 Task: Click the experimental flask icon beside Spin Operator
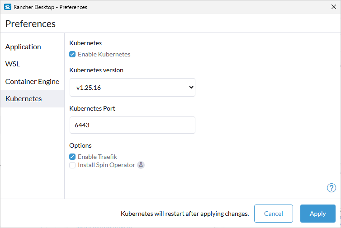[x=141, y=165]
